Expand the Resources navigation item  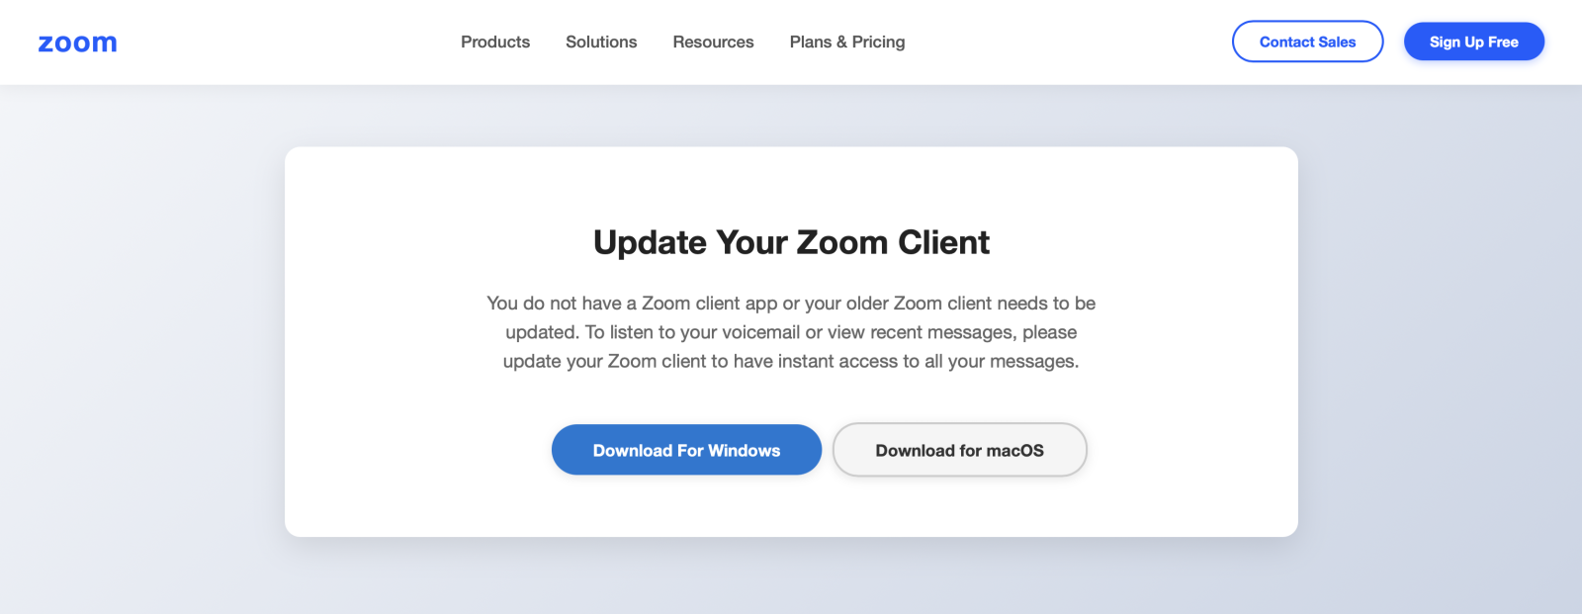pyautogui.click(x=713, y=42)
